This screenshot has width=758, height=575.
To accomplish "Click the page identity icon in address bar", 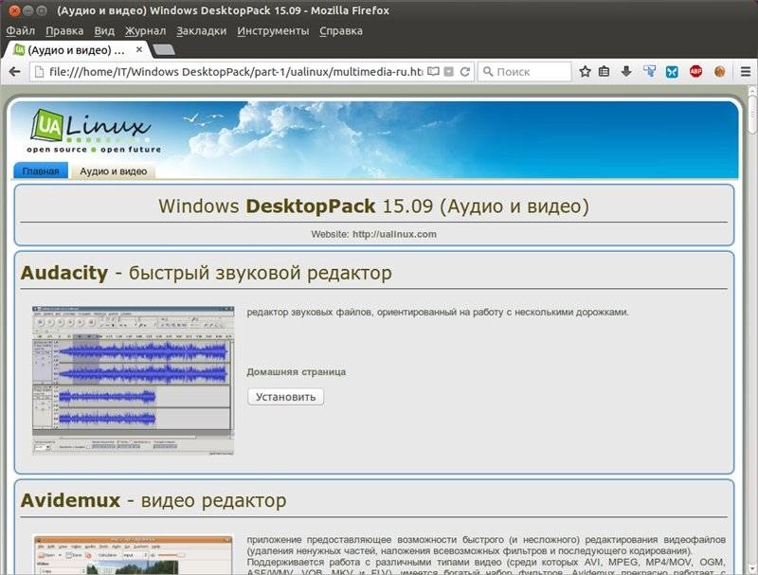I will coord(38,72).
